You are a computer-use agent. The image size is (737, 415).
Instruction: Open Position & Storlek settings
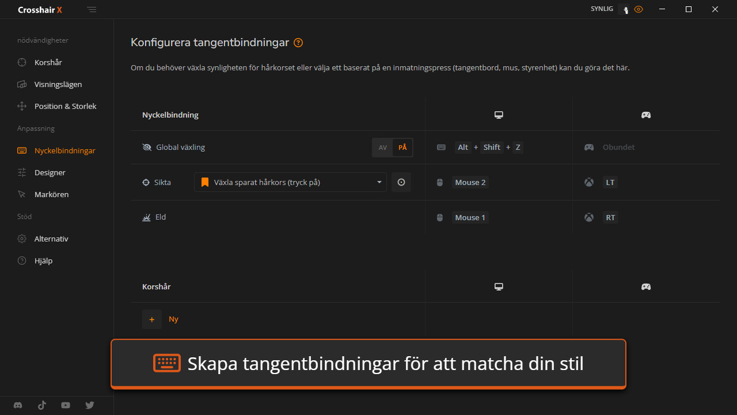tap(65, 106)
